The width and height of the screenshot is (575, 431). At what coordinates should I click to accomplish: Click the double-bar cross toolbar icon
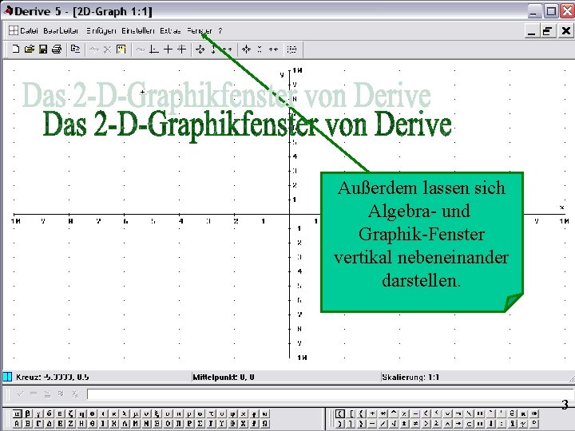coord(182,49)
